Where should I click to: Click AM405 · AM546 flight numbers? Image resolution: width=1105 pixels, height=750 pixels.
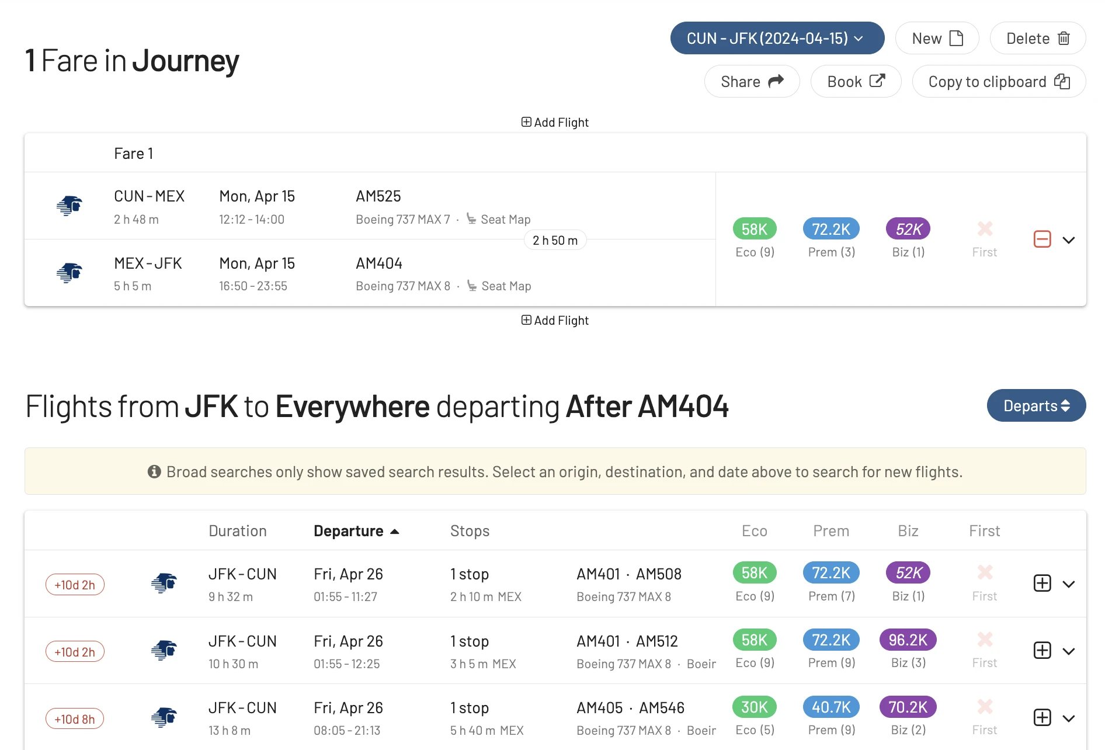click(x=630, y=708)
